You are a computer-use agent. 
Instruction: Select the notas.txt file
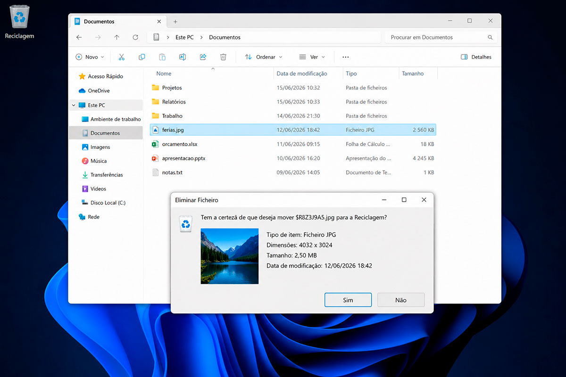pyautogui.click(x=293, y=172)
